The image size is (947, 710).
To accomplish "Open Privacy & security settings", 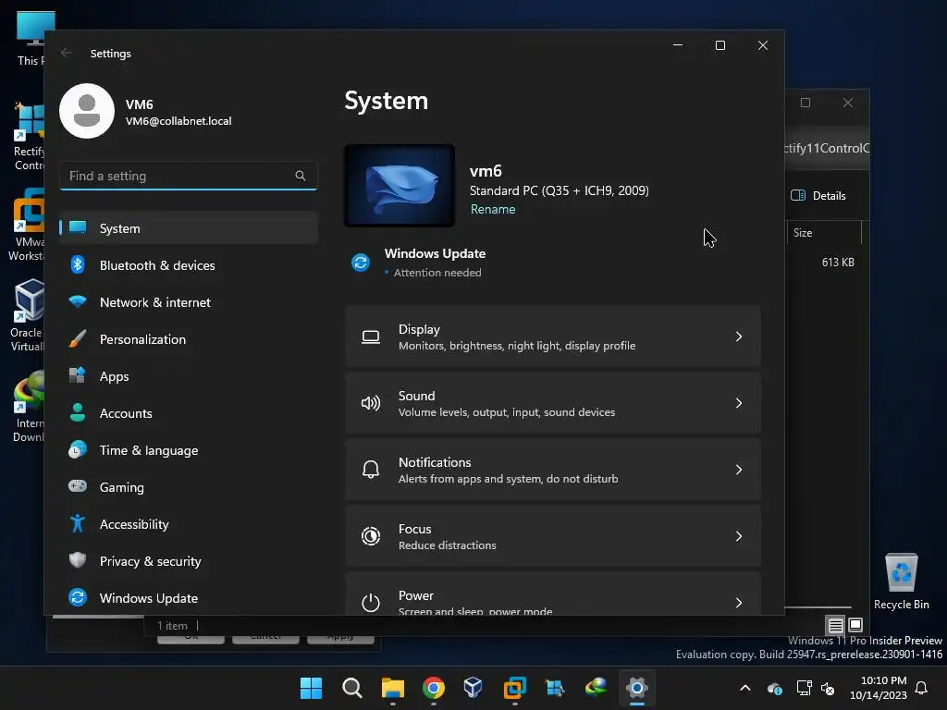I will (x=189, y=561).
